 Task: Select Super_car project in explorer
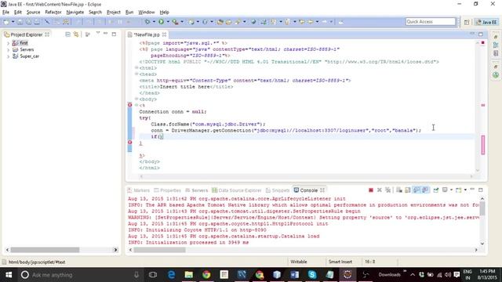pyautogui.click(x=30, y=56)
